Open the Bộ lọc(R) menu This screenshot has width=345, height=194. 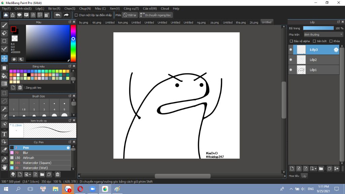54,8
